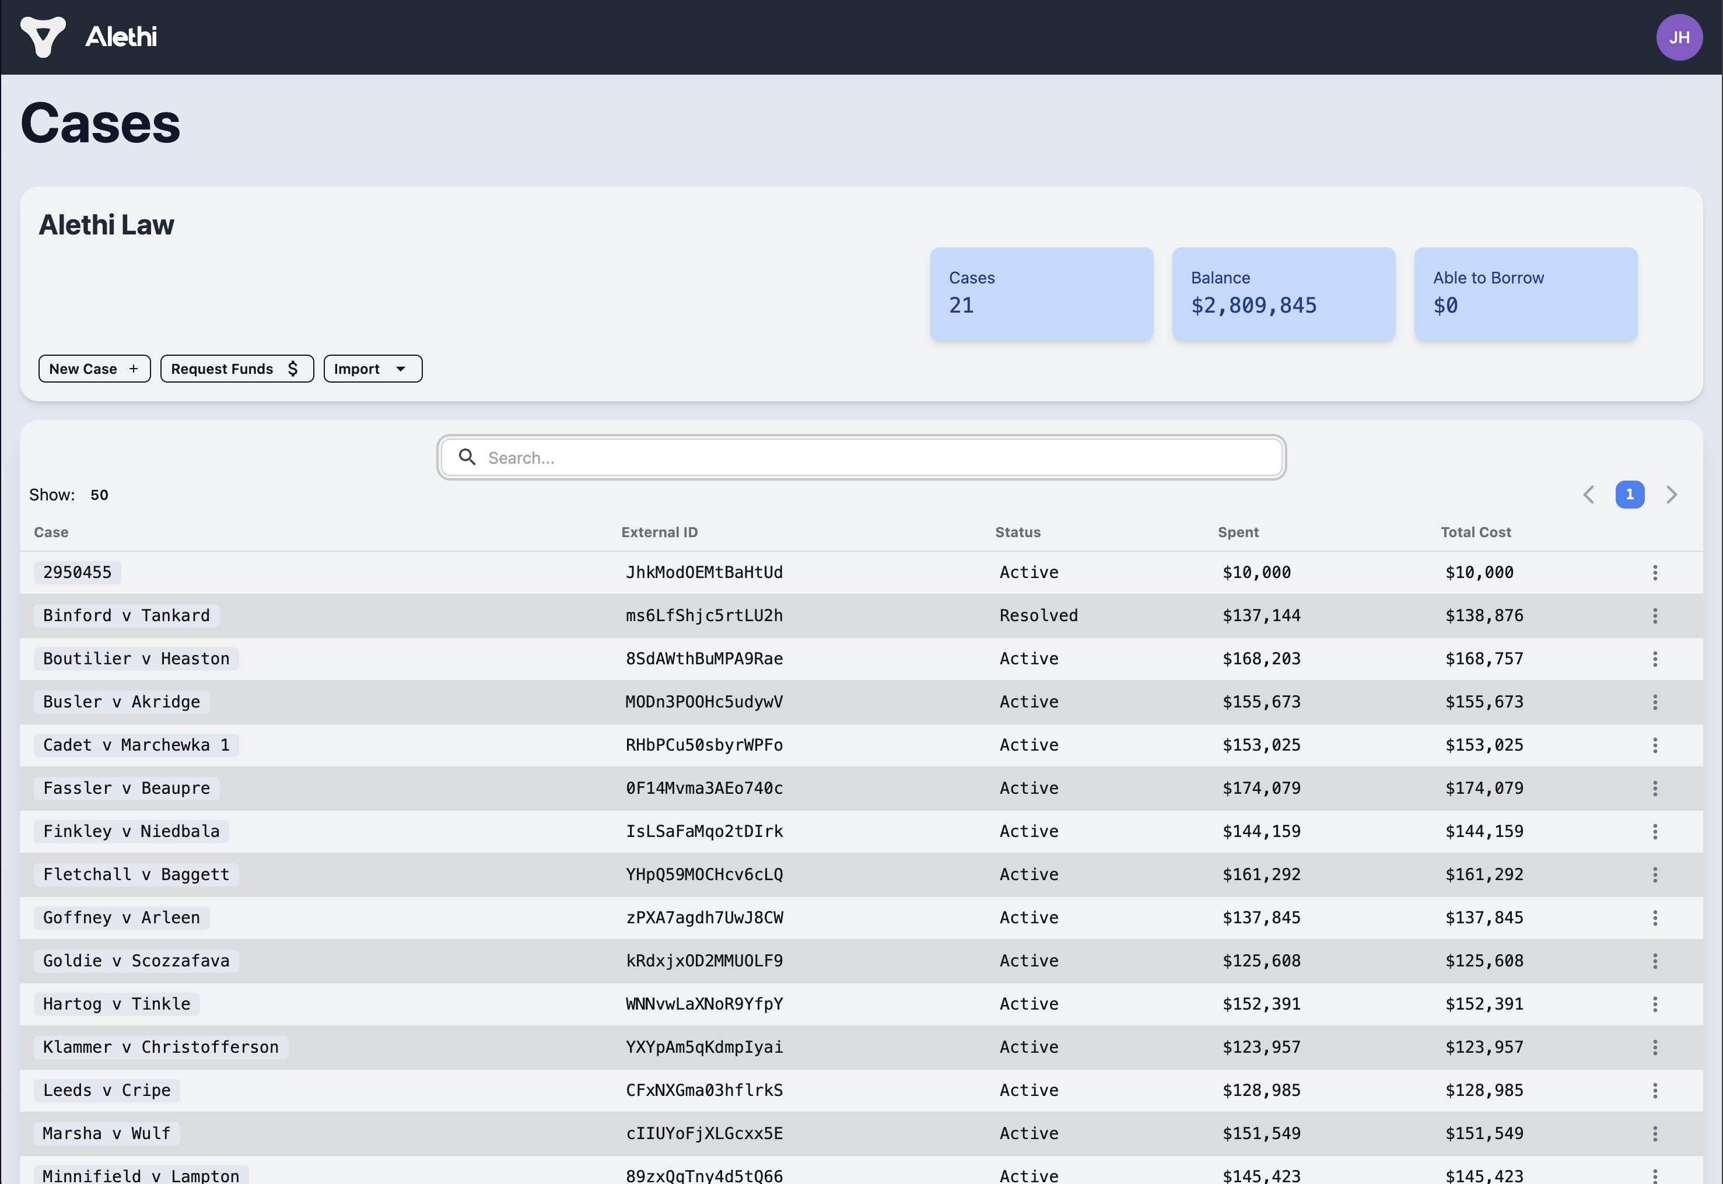This screenshot has width=1723, height=1184.
Task: Select the Status column header to sort
Action: (x=1018, y=532)
